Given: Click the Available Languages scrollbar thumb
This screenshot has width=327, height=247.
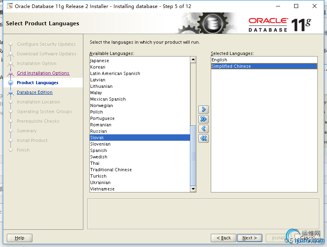Looking at the screenshot, I should coord(193,156).
